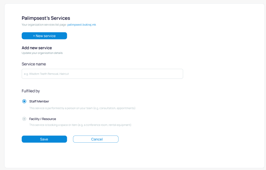Click the "Add new service" section heading

[x=37, y=48]
